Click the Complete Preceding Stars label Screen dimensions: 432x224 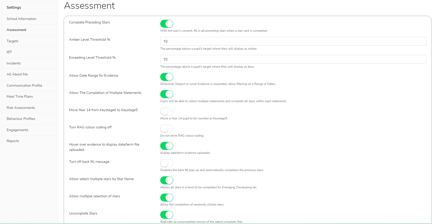point(90,22)
